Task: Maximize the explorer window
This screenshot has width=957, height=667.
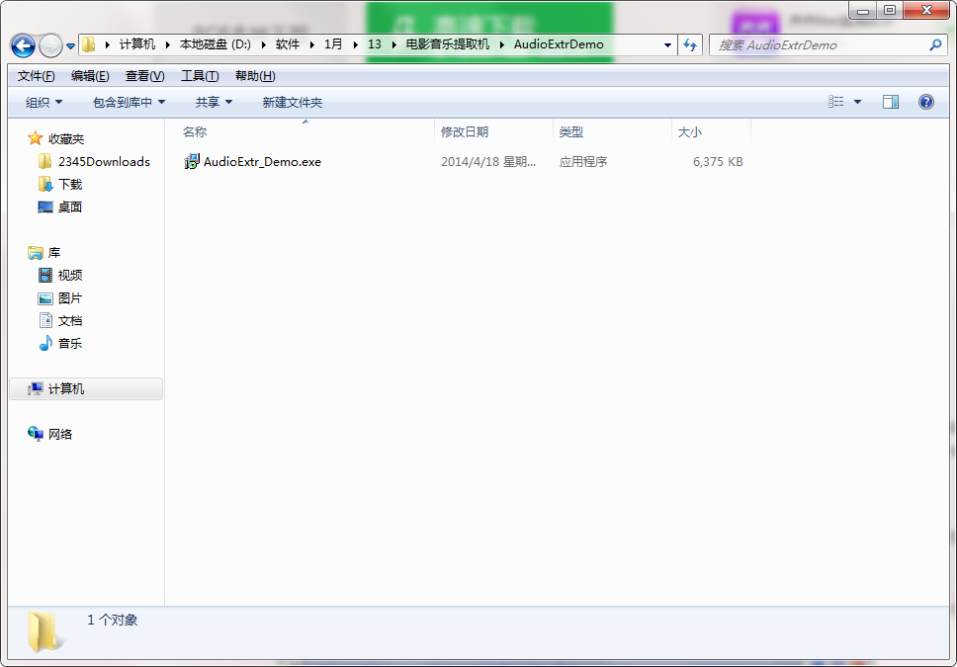Action: coord(890,10)
